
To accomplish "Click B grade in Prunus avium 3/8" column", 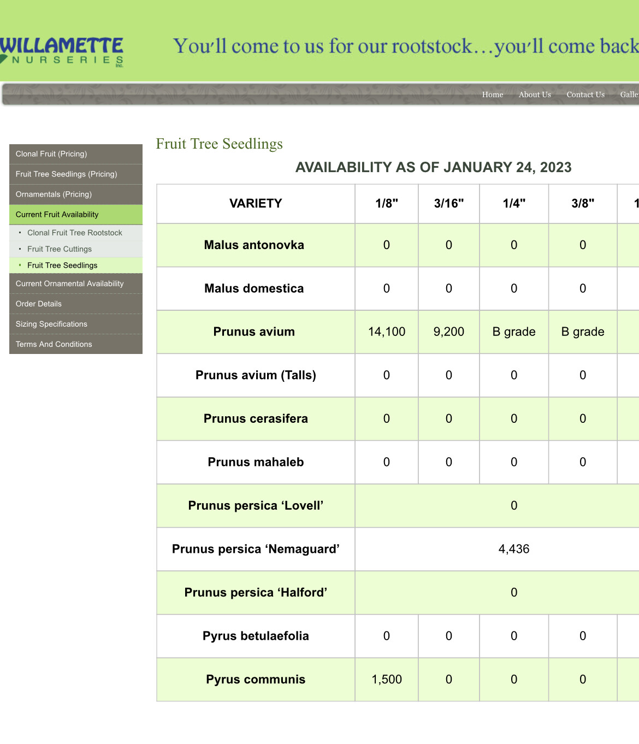I will (583, 332).
